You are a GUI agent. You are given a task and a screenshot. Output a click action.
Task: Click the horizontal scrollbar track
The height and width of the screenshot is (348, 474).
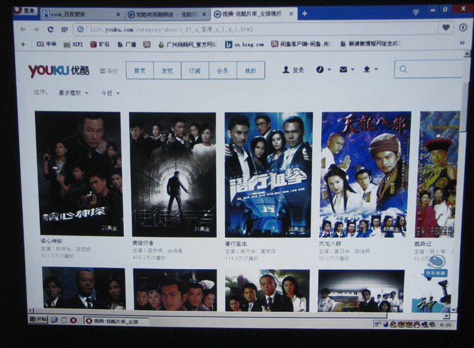coord(239,313)
